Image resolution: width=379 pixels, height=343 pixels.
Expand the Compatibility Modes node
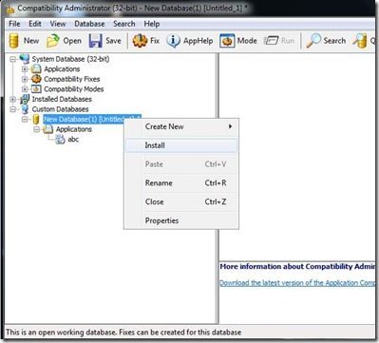point(25,89)
